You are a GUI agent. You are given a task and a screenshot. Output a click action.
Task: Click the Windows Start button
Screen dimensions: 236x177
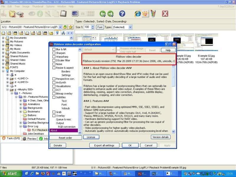[10, 174]
